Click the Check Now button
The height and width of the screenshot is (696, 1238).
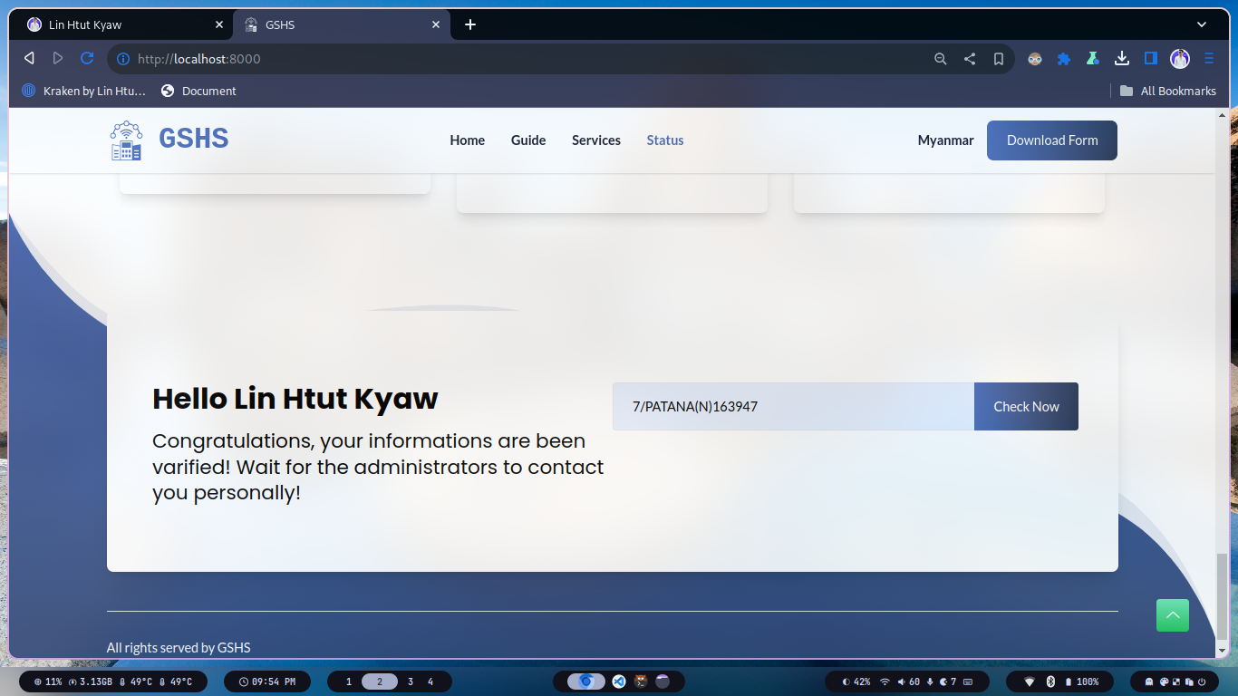tap(1026, 407)
